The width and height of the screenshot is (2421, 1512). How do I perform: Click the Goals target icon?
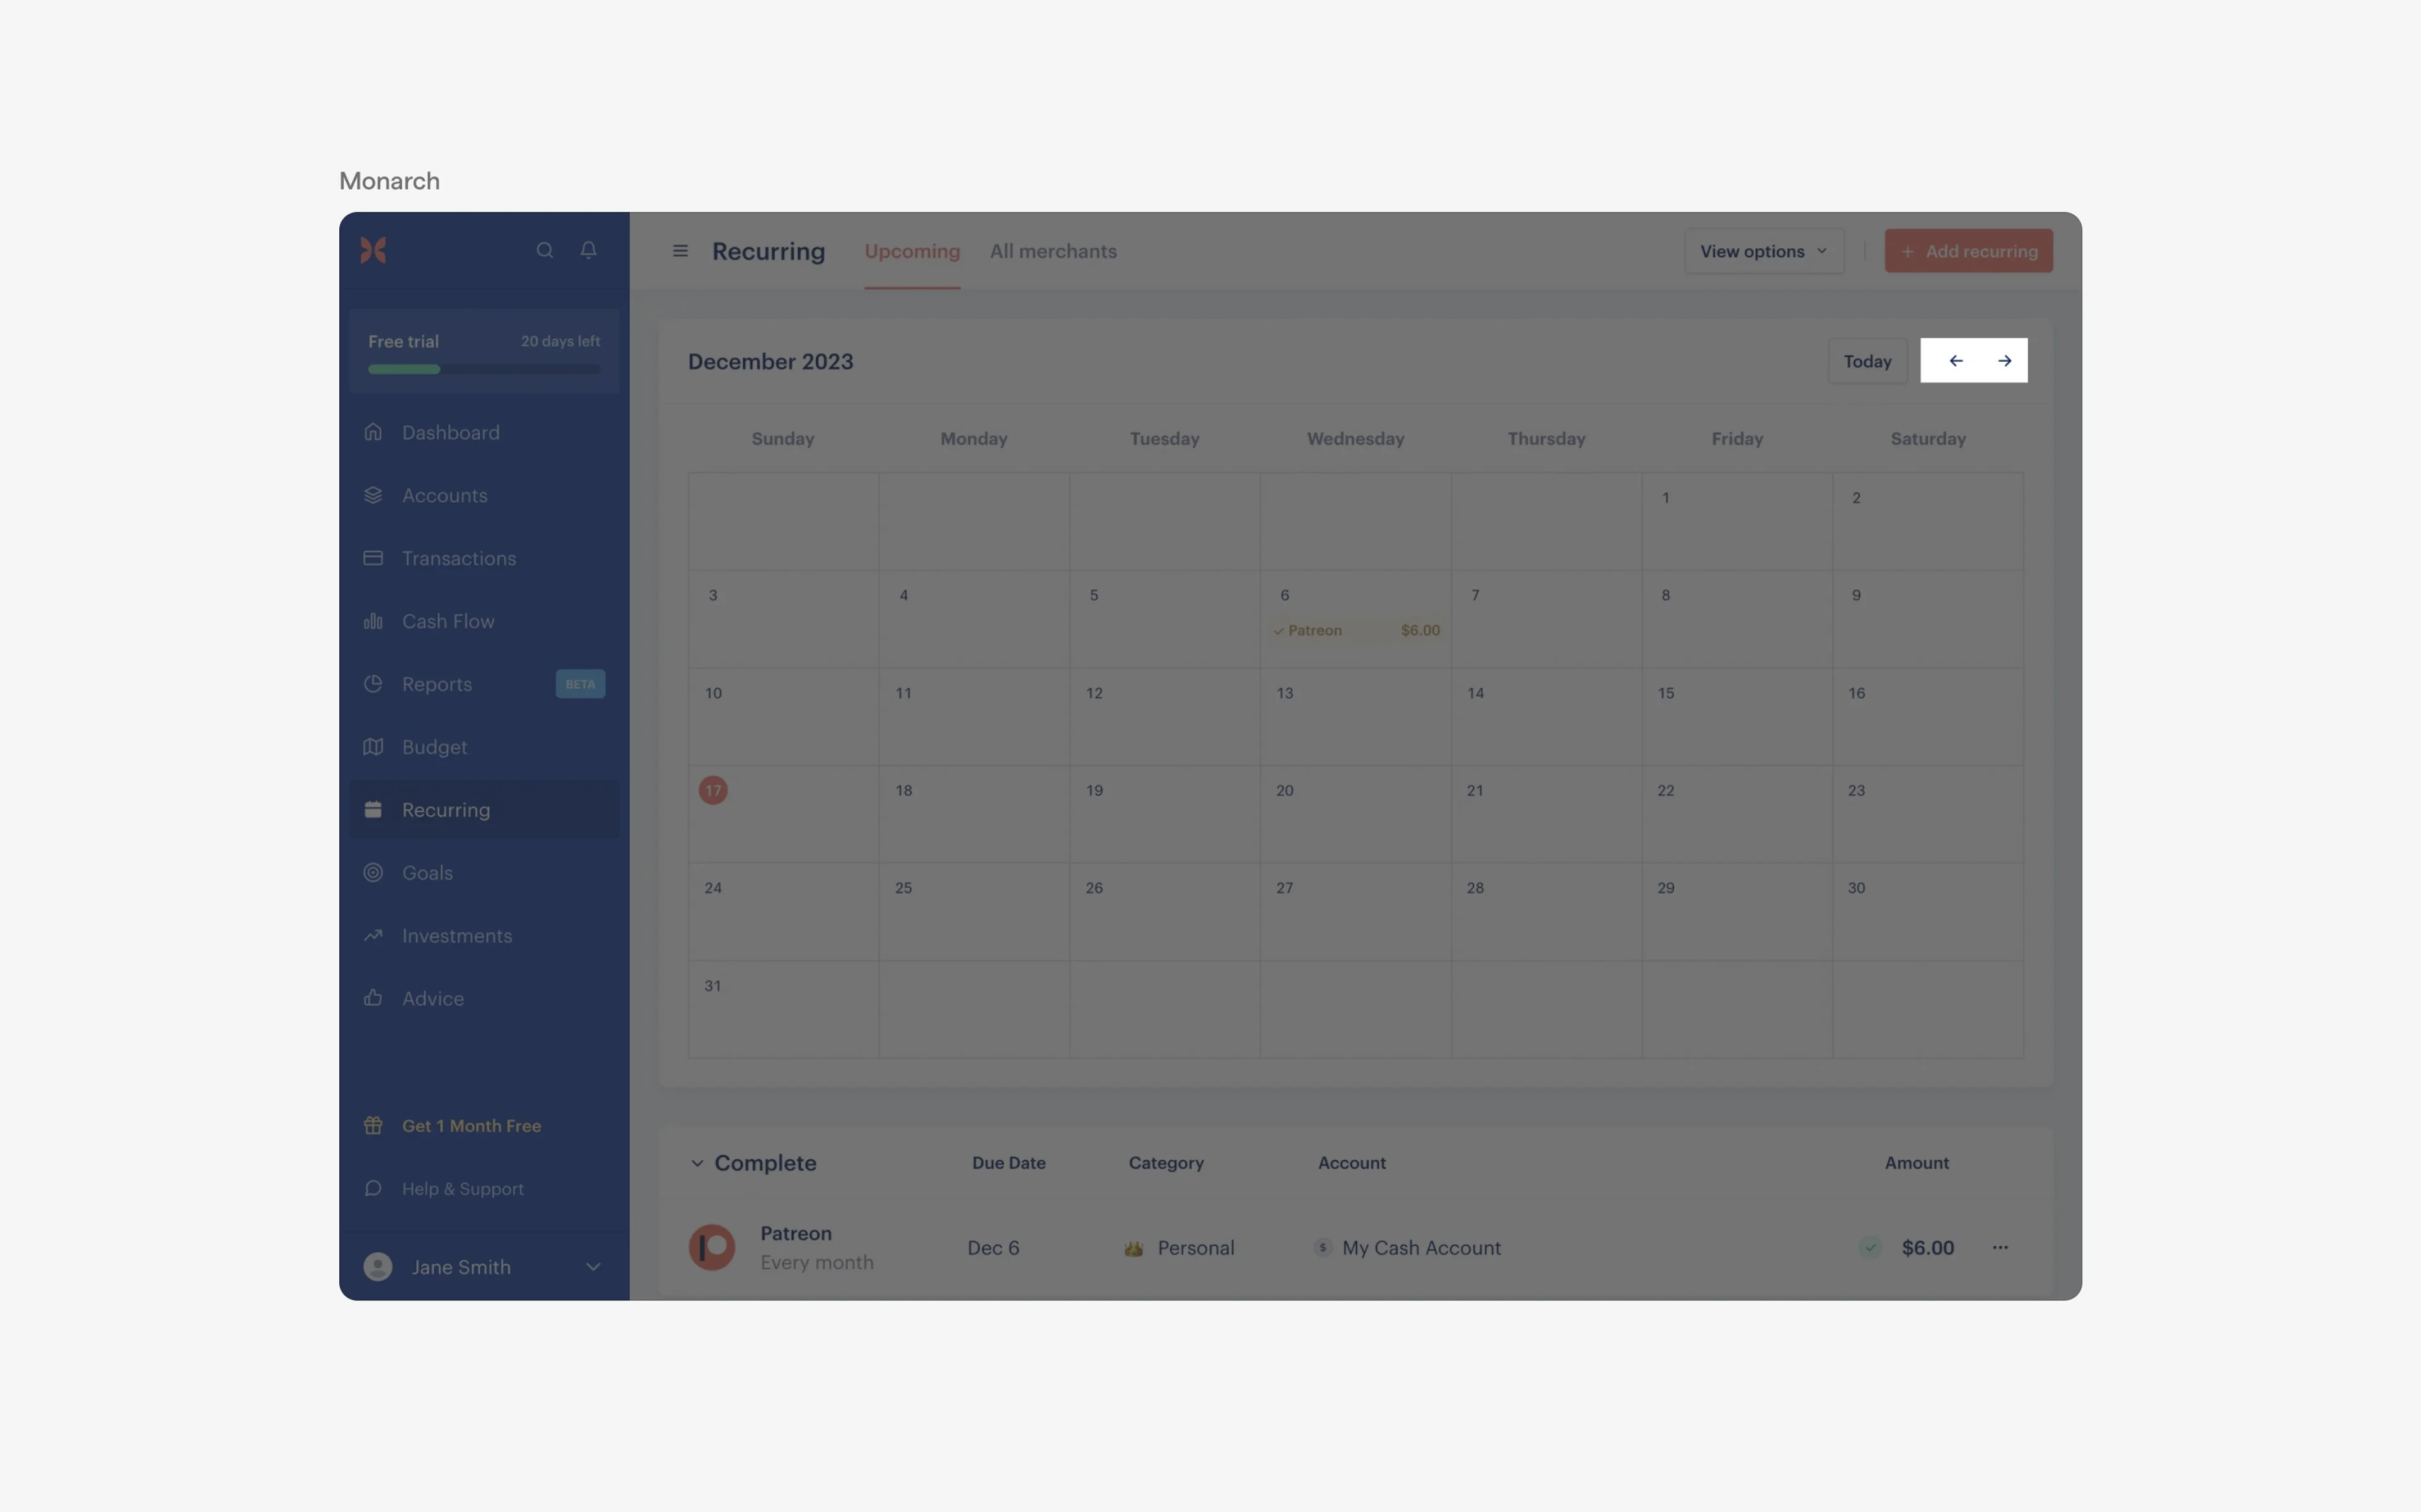pos(373,872)
